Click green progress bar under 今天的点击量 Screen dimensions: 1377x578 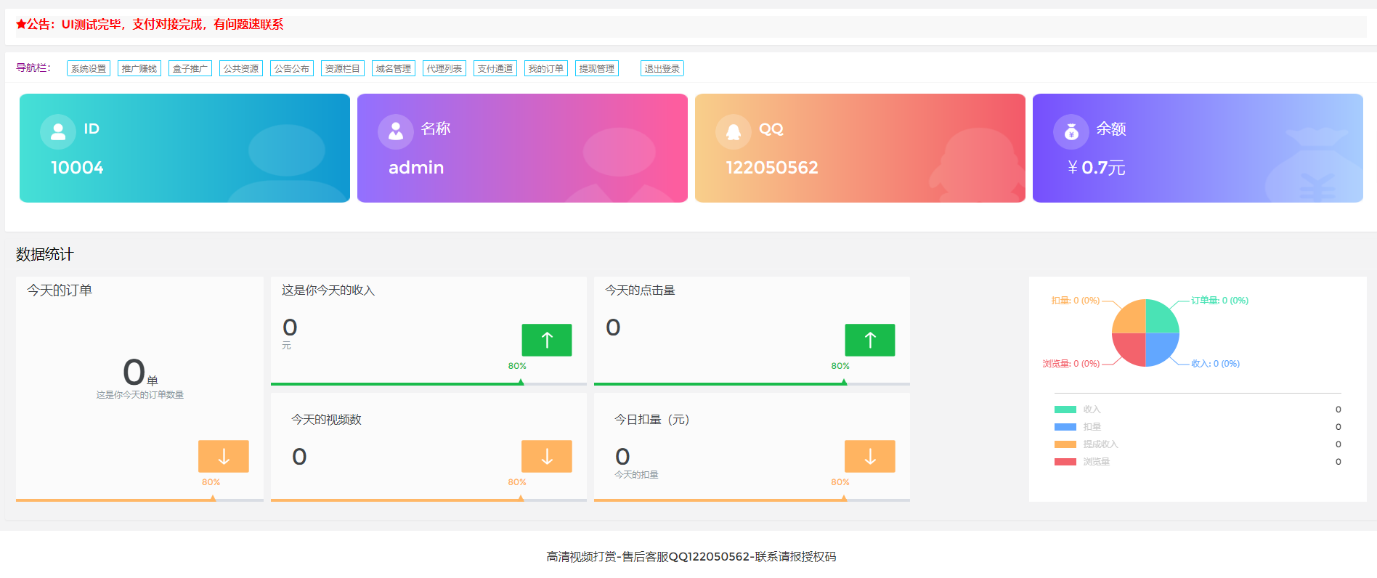coord(752,383)
